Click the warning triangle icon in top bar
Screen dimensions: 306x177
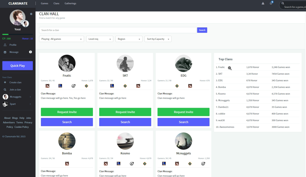pyautogui.click(x=263, y=3)
